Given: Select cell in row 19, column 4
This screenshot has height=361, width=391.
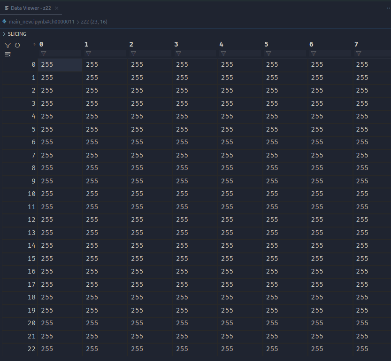Looking at the screenshot, I should 240,310.
